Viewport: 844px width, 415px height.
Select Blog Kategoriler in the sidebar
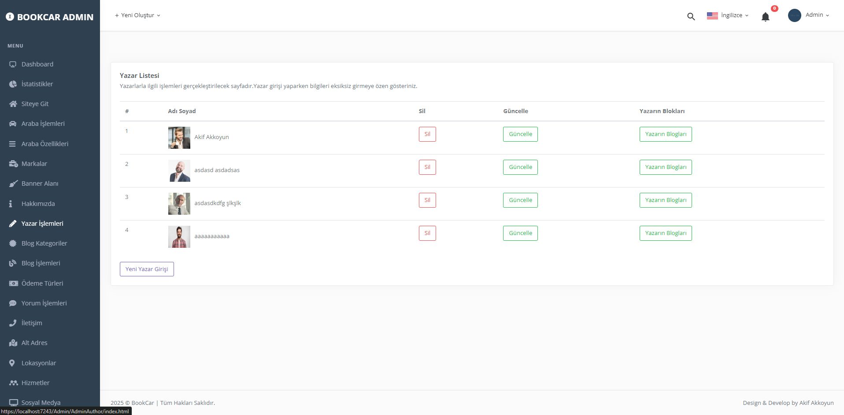44,243
